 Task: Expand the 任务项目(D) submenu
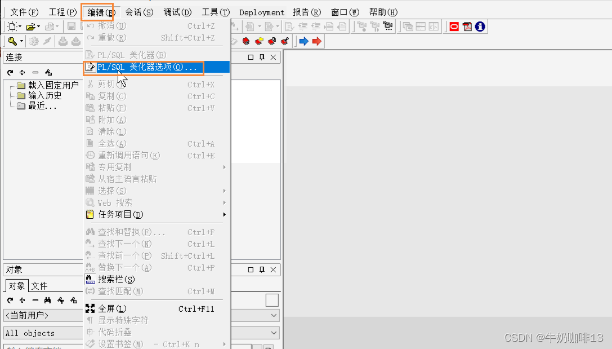120,214
